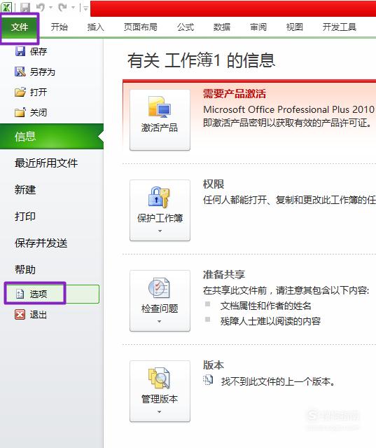Click the 准备共享 heading text
Screen dimensions: 376x448
(x=224, y=274)
